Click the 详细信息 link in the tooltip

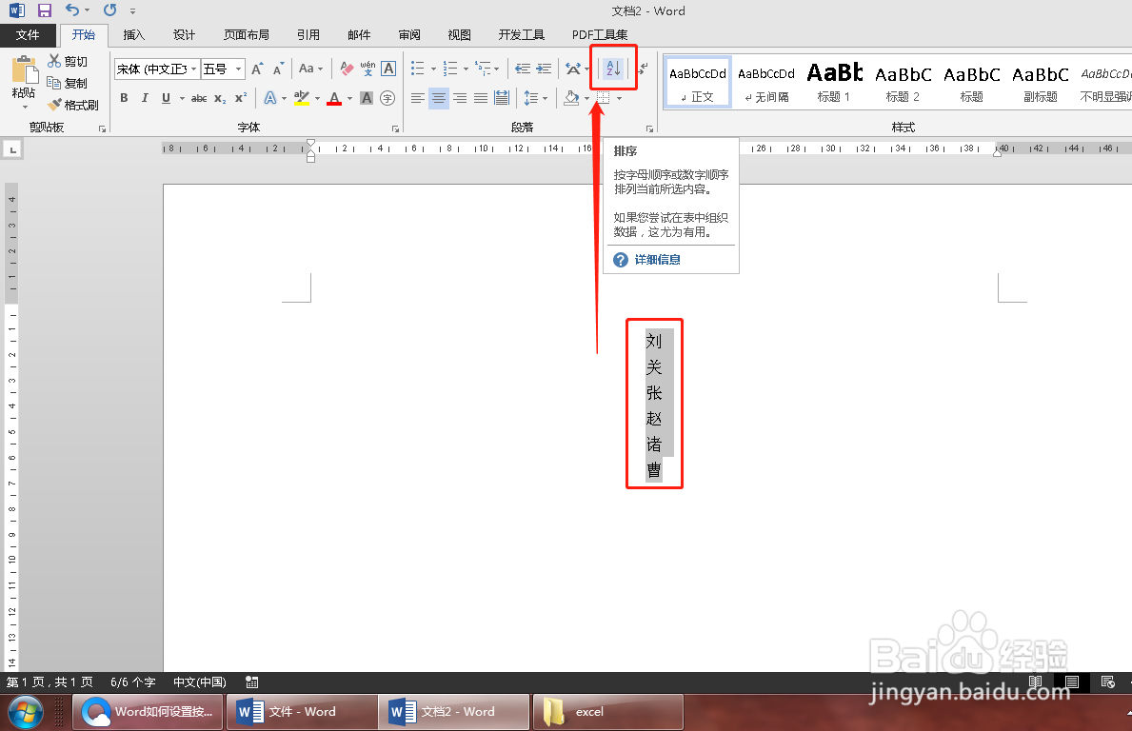pyautogui.click(x=657, y=259)
